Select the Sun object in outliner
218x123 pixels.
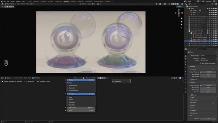(193, 15)
